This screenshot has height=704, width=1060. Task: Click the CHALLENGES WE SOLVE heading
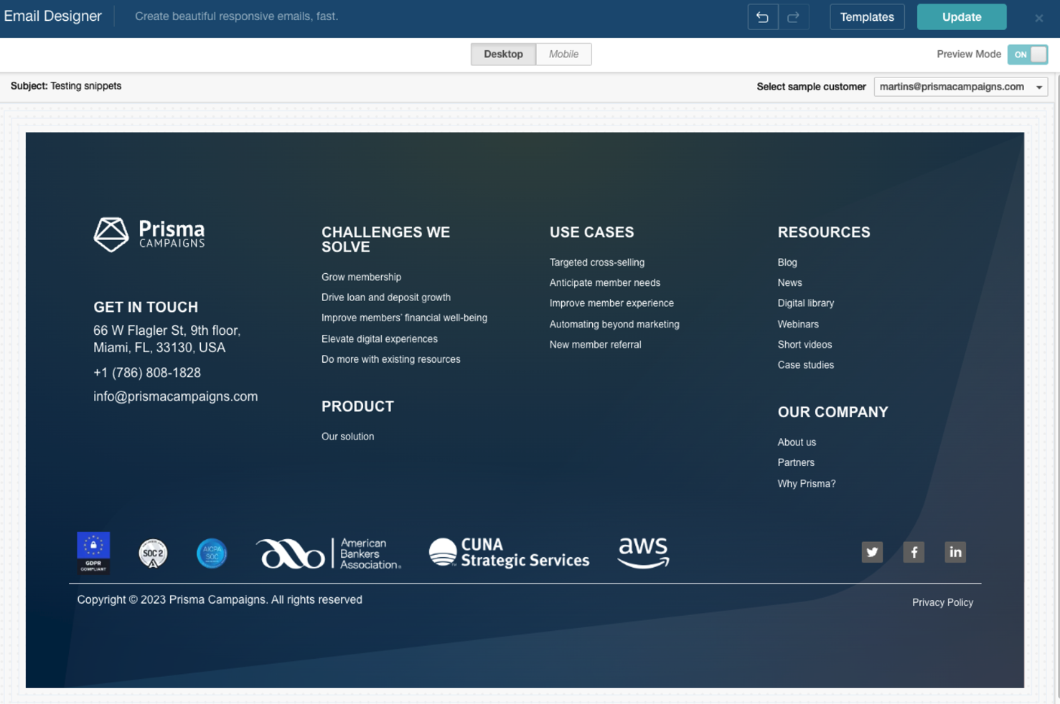[386, 239]
